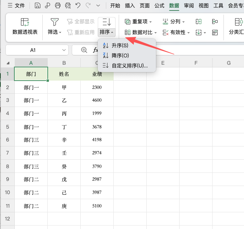Click the print icon
This screenshot has width=244, height=229.
[58, 5]
